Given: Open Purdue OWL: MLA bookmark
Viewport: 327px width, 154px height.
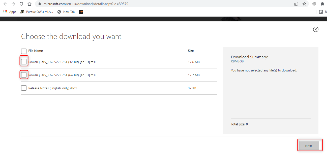Looking at the screenshot, I should [37, 12].
